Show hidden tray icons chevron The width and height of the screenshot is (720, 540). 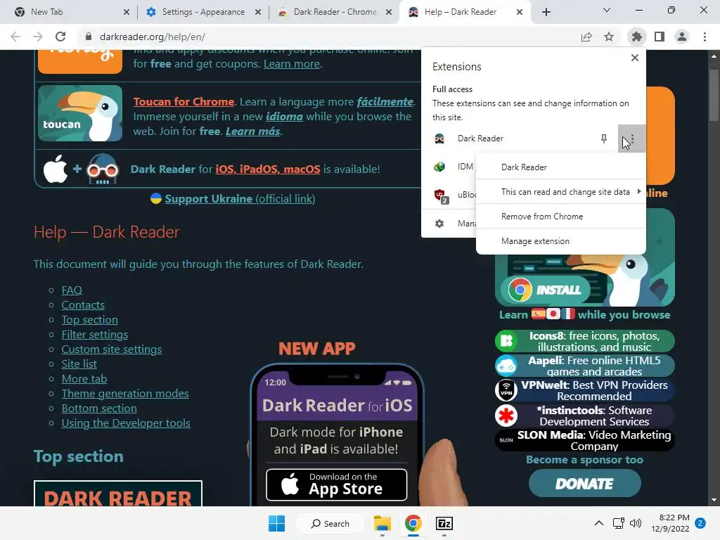pyautogui.click(x=599, y=523)
